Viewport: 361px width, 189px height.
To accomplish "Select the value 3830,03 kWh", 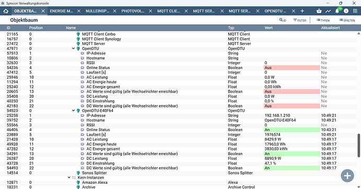I will coord(276,149).
